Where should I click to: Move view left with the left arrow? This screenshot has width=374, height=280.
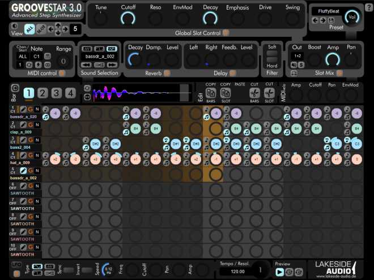pyautogui.click(x=50, y=29)
